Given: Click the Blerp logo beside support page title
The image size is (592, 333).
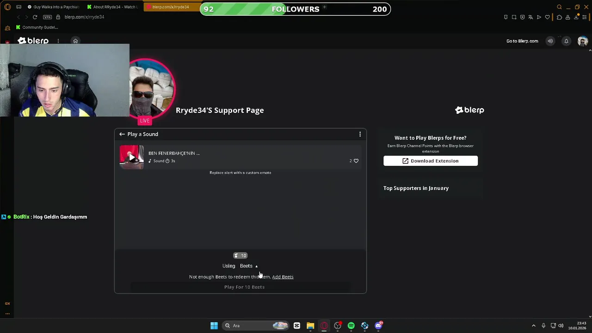Looking at the screenshot, I should pyautogui.click(x=469, y=110).
